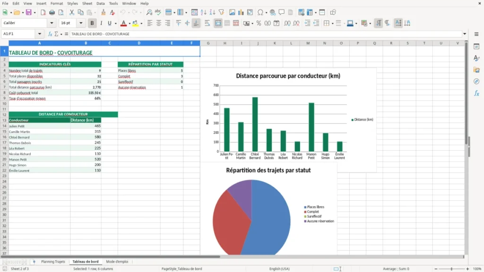Click the Copy icon
Viewport: 484px width, 272px height.
[80, 12]
